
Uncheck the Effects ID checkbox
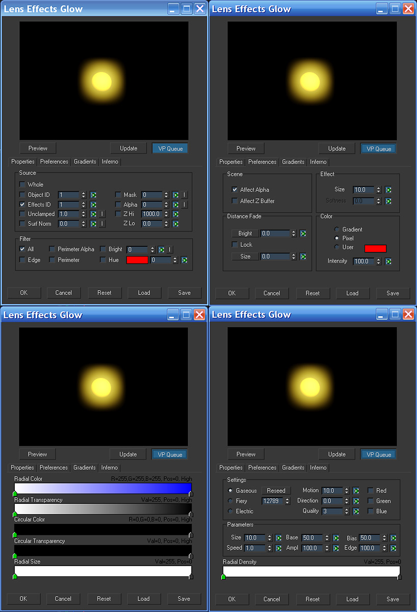point(22,205)
